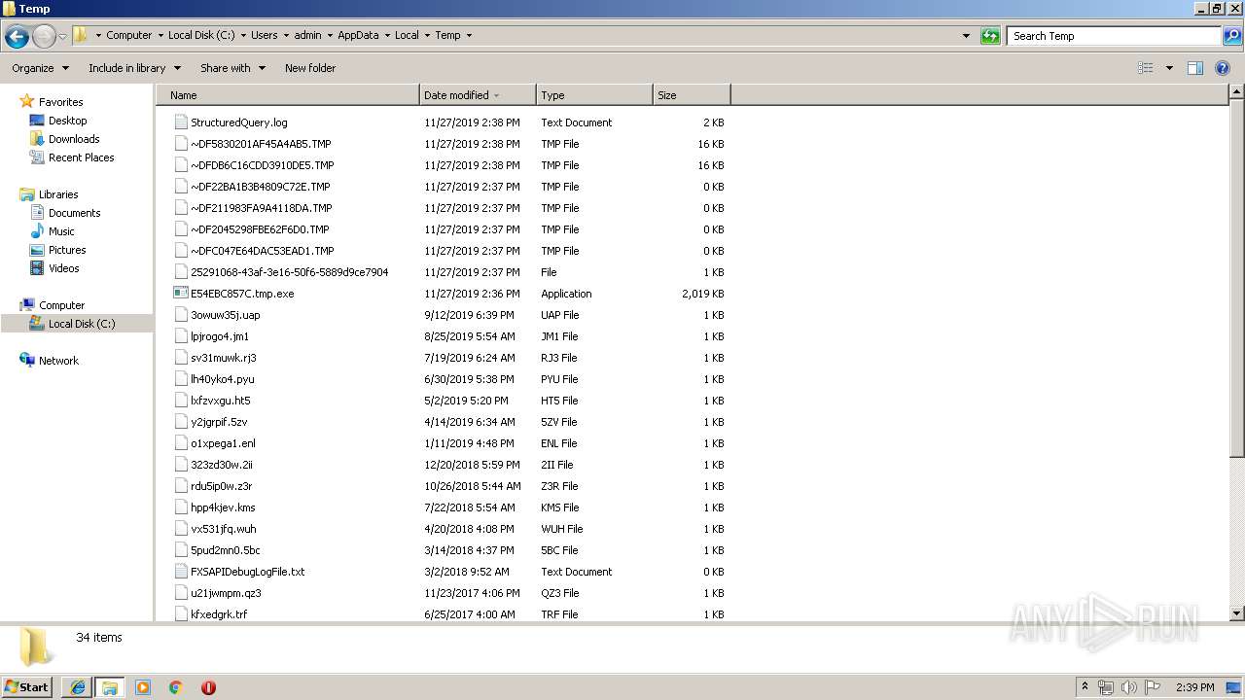Viewport: 1245px width, 700px height.
Task: Click the search magnifier icon
Action: (x=1231, y=36)
